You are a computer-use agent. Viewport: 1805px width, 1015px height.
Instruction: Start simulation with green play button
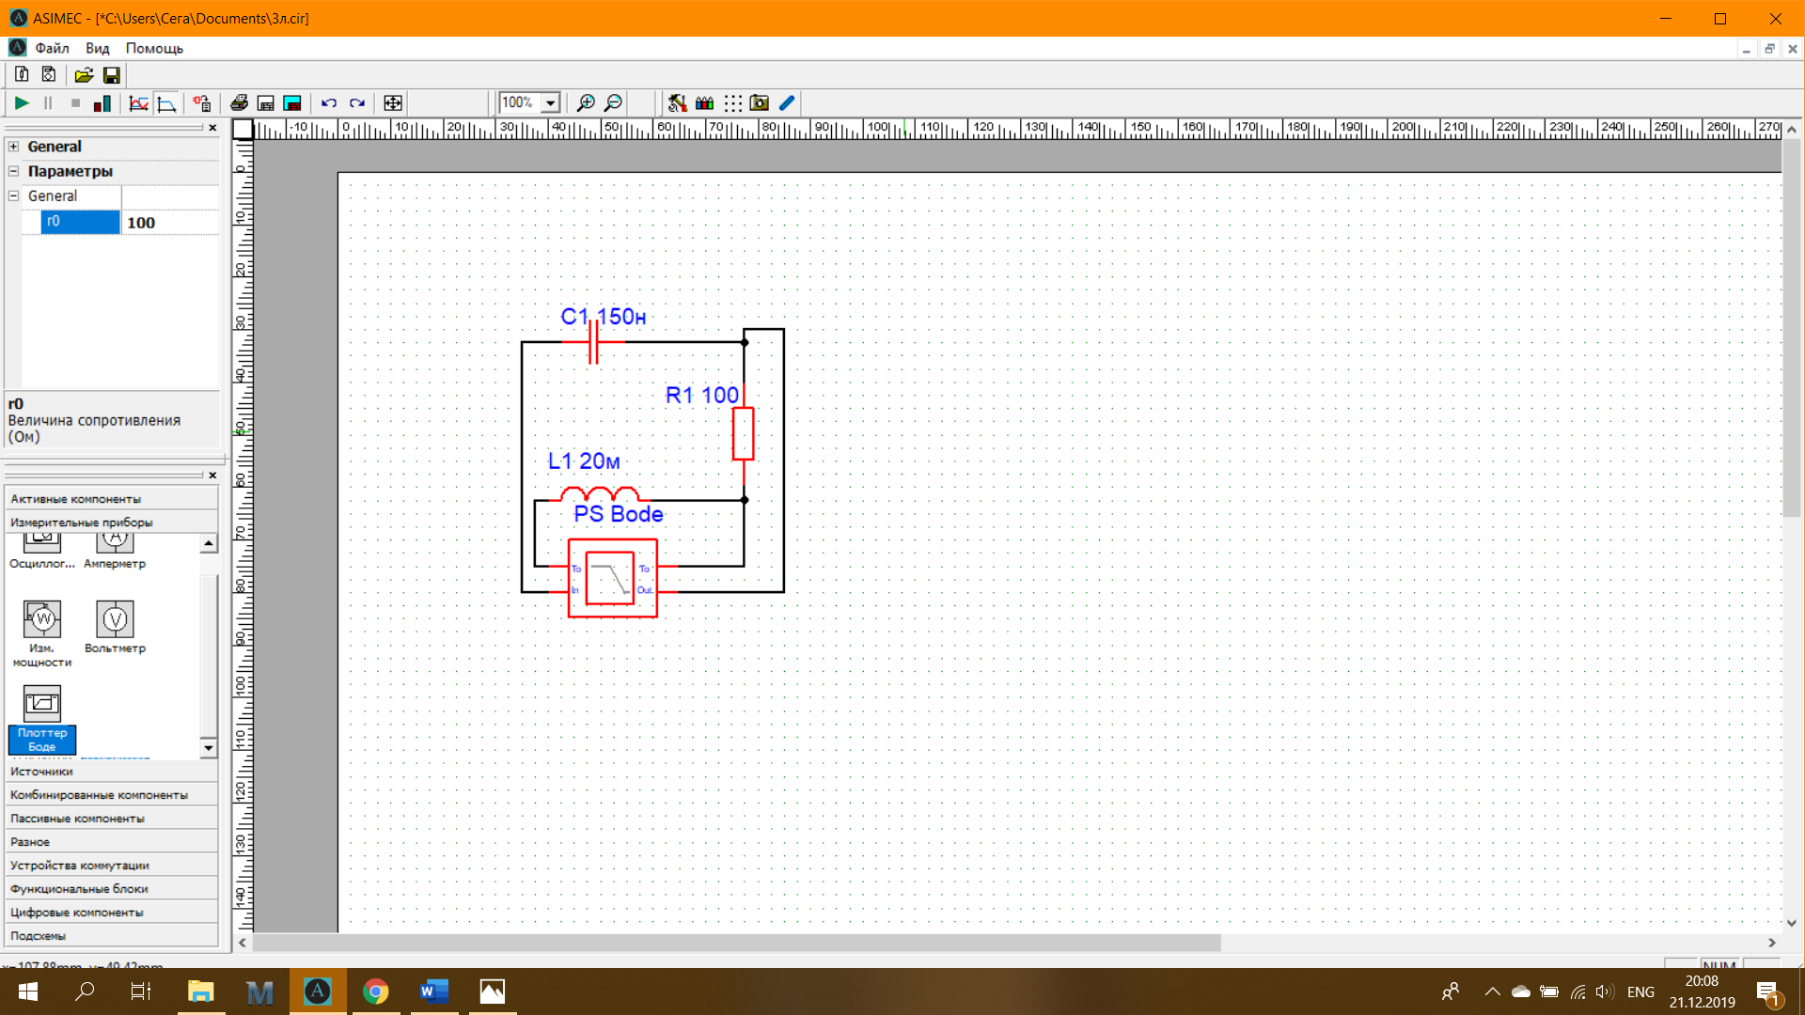22,103
